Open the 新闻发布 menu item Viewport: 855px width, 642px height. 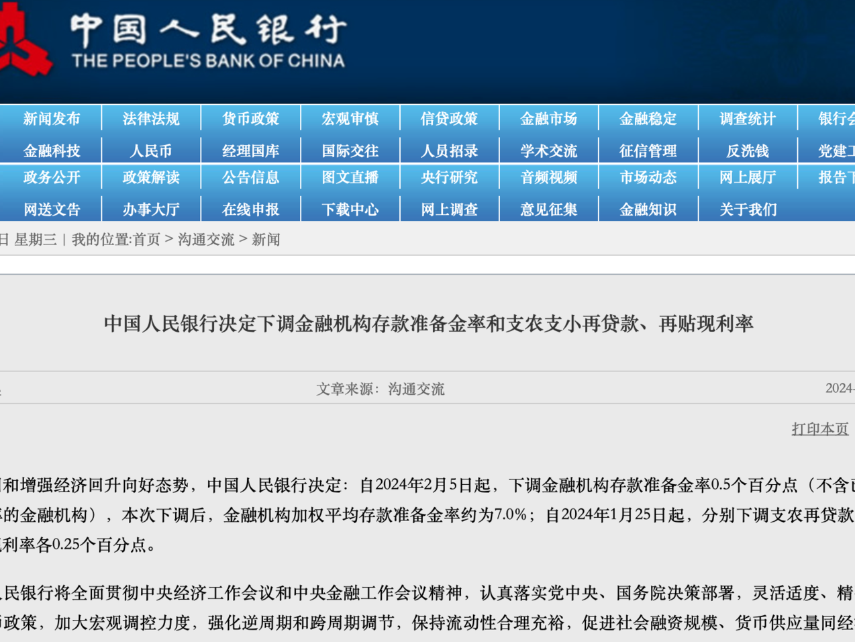(52, 119)
